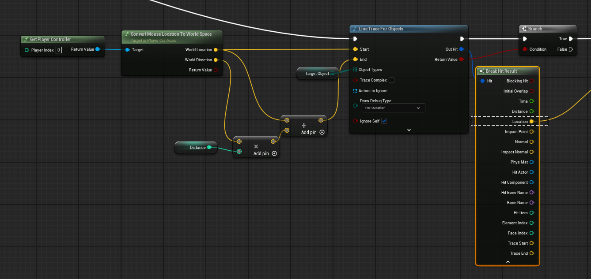Click the Element Index output pin
This screenshot has width=591, height=279.
coord(532,223)
